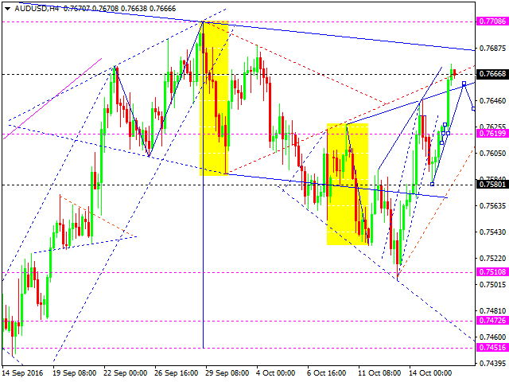Click the trendline handle at the 0.75801 level
Image resolution: width=509 pixels, height=382 pixels.
pyautogui.click(x=432, y=184)
